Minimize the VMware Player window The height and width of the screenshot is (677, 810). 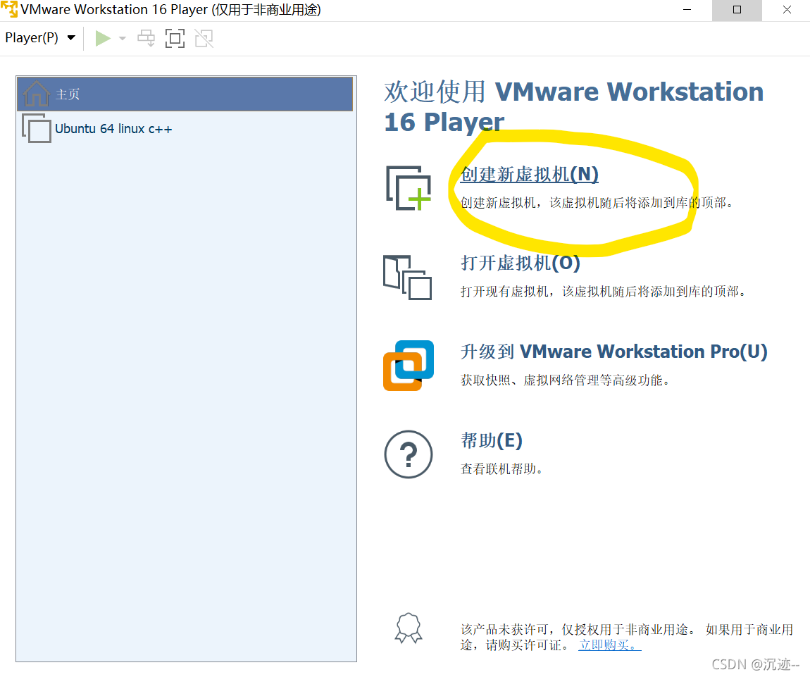[x=687, y=10]
